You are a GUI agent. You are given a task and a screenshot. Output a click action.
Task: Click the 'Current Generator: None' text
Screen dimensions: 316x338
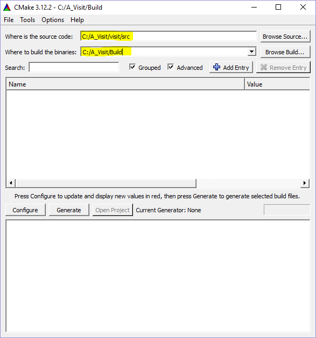[168, 210]
